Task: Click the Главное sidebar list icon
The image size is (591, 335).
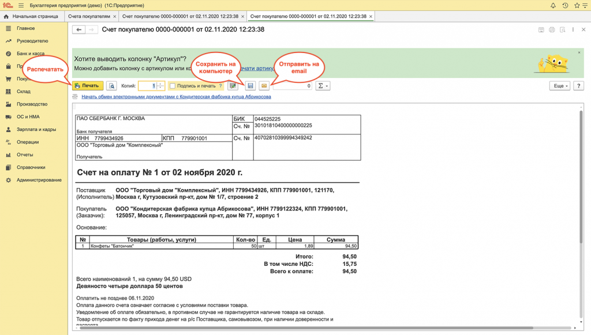Action: tap(8, 28)
